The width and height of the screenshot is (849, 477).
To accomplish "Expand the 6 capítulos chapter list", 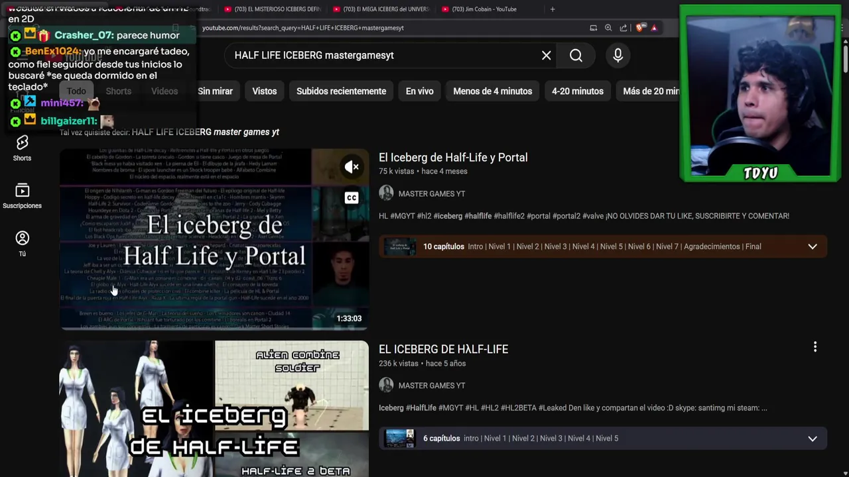I will (812, 439).
